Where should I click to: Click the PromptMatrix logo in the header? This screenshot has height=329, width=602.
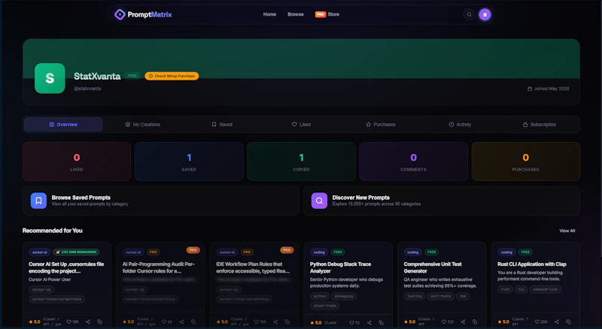point(143,14)
